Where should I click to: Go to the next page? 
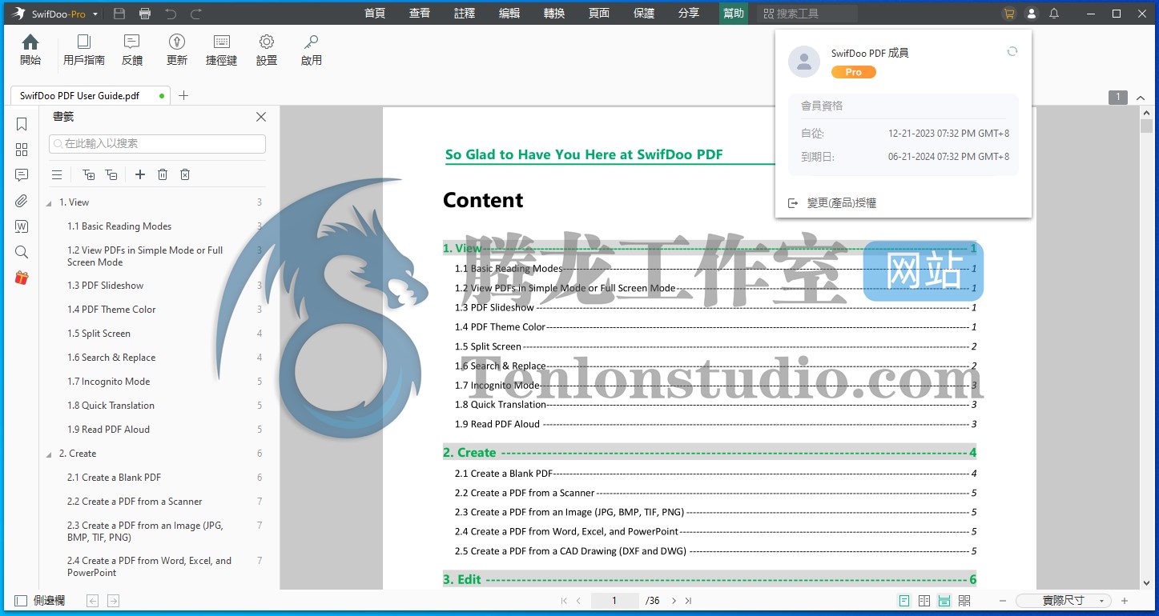click(674, 600)
